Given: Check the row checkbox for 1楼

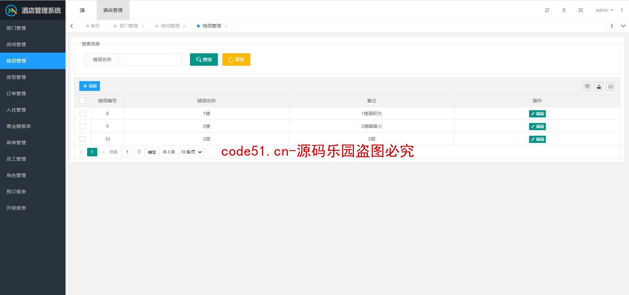Looking at the screenshot, I should pyautogui.click(x=83, y=113).
